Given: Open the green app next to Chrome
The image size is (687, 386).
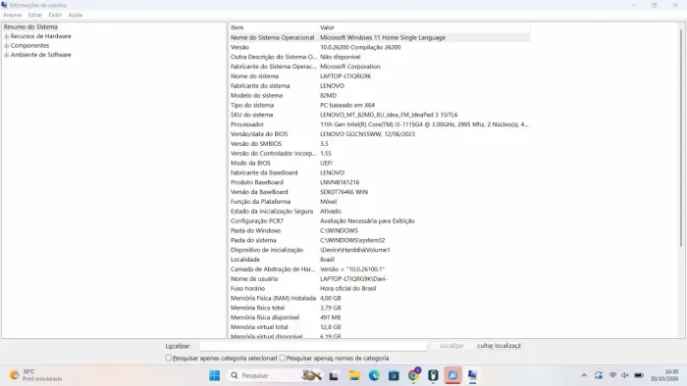Looking at the screenshot, I should 433,375.
